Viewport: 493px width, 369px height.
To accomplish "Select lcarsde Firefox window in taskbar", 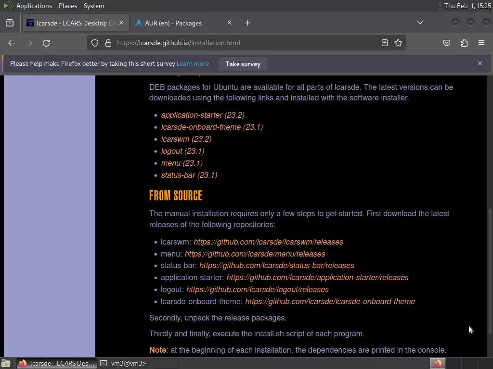I will click(57, 363).
